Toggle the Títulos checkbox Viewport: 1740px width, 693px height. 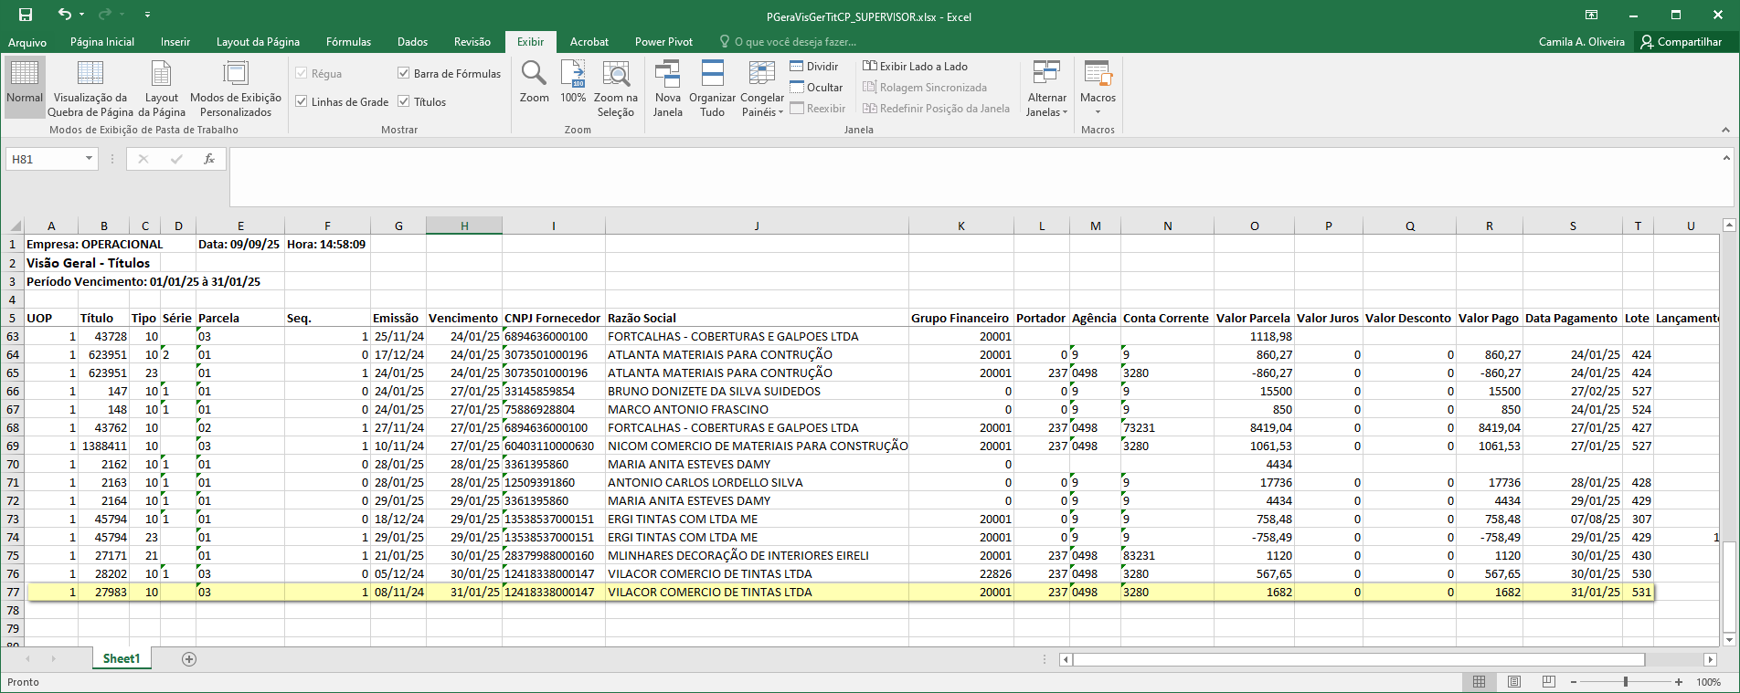403,101
